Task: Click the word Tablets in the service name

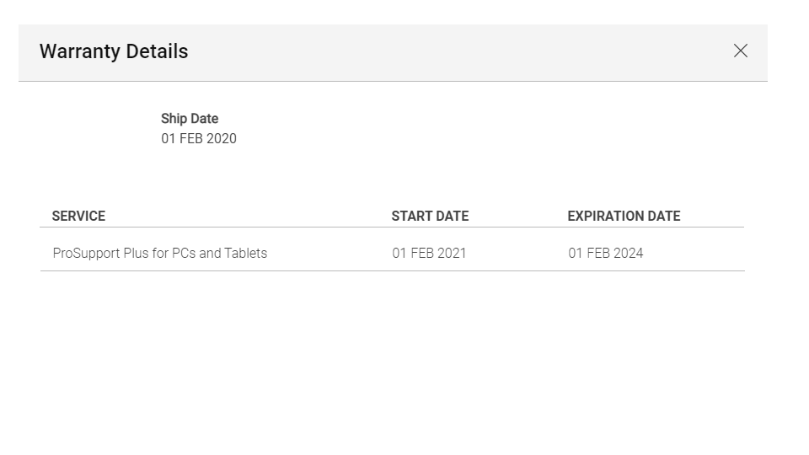Action: [245, 253]
